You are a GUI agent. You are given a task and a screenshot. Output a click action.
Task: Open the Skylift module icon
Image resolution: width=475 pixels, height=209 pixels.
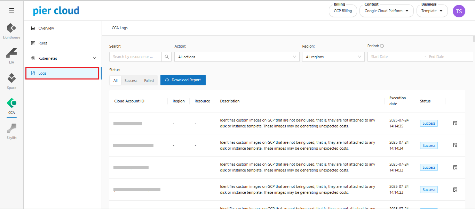[x=11, y=129]
